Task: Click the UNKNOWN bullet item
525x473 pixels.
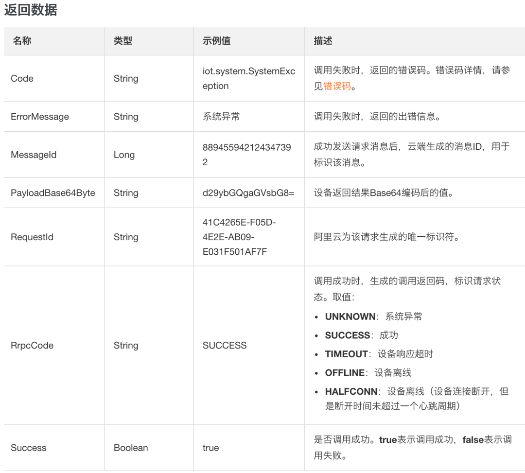Action: (373, 316)
